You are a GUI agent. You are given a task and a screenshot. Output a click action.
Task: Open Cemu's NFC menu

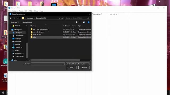(x=31, y=11)
